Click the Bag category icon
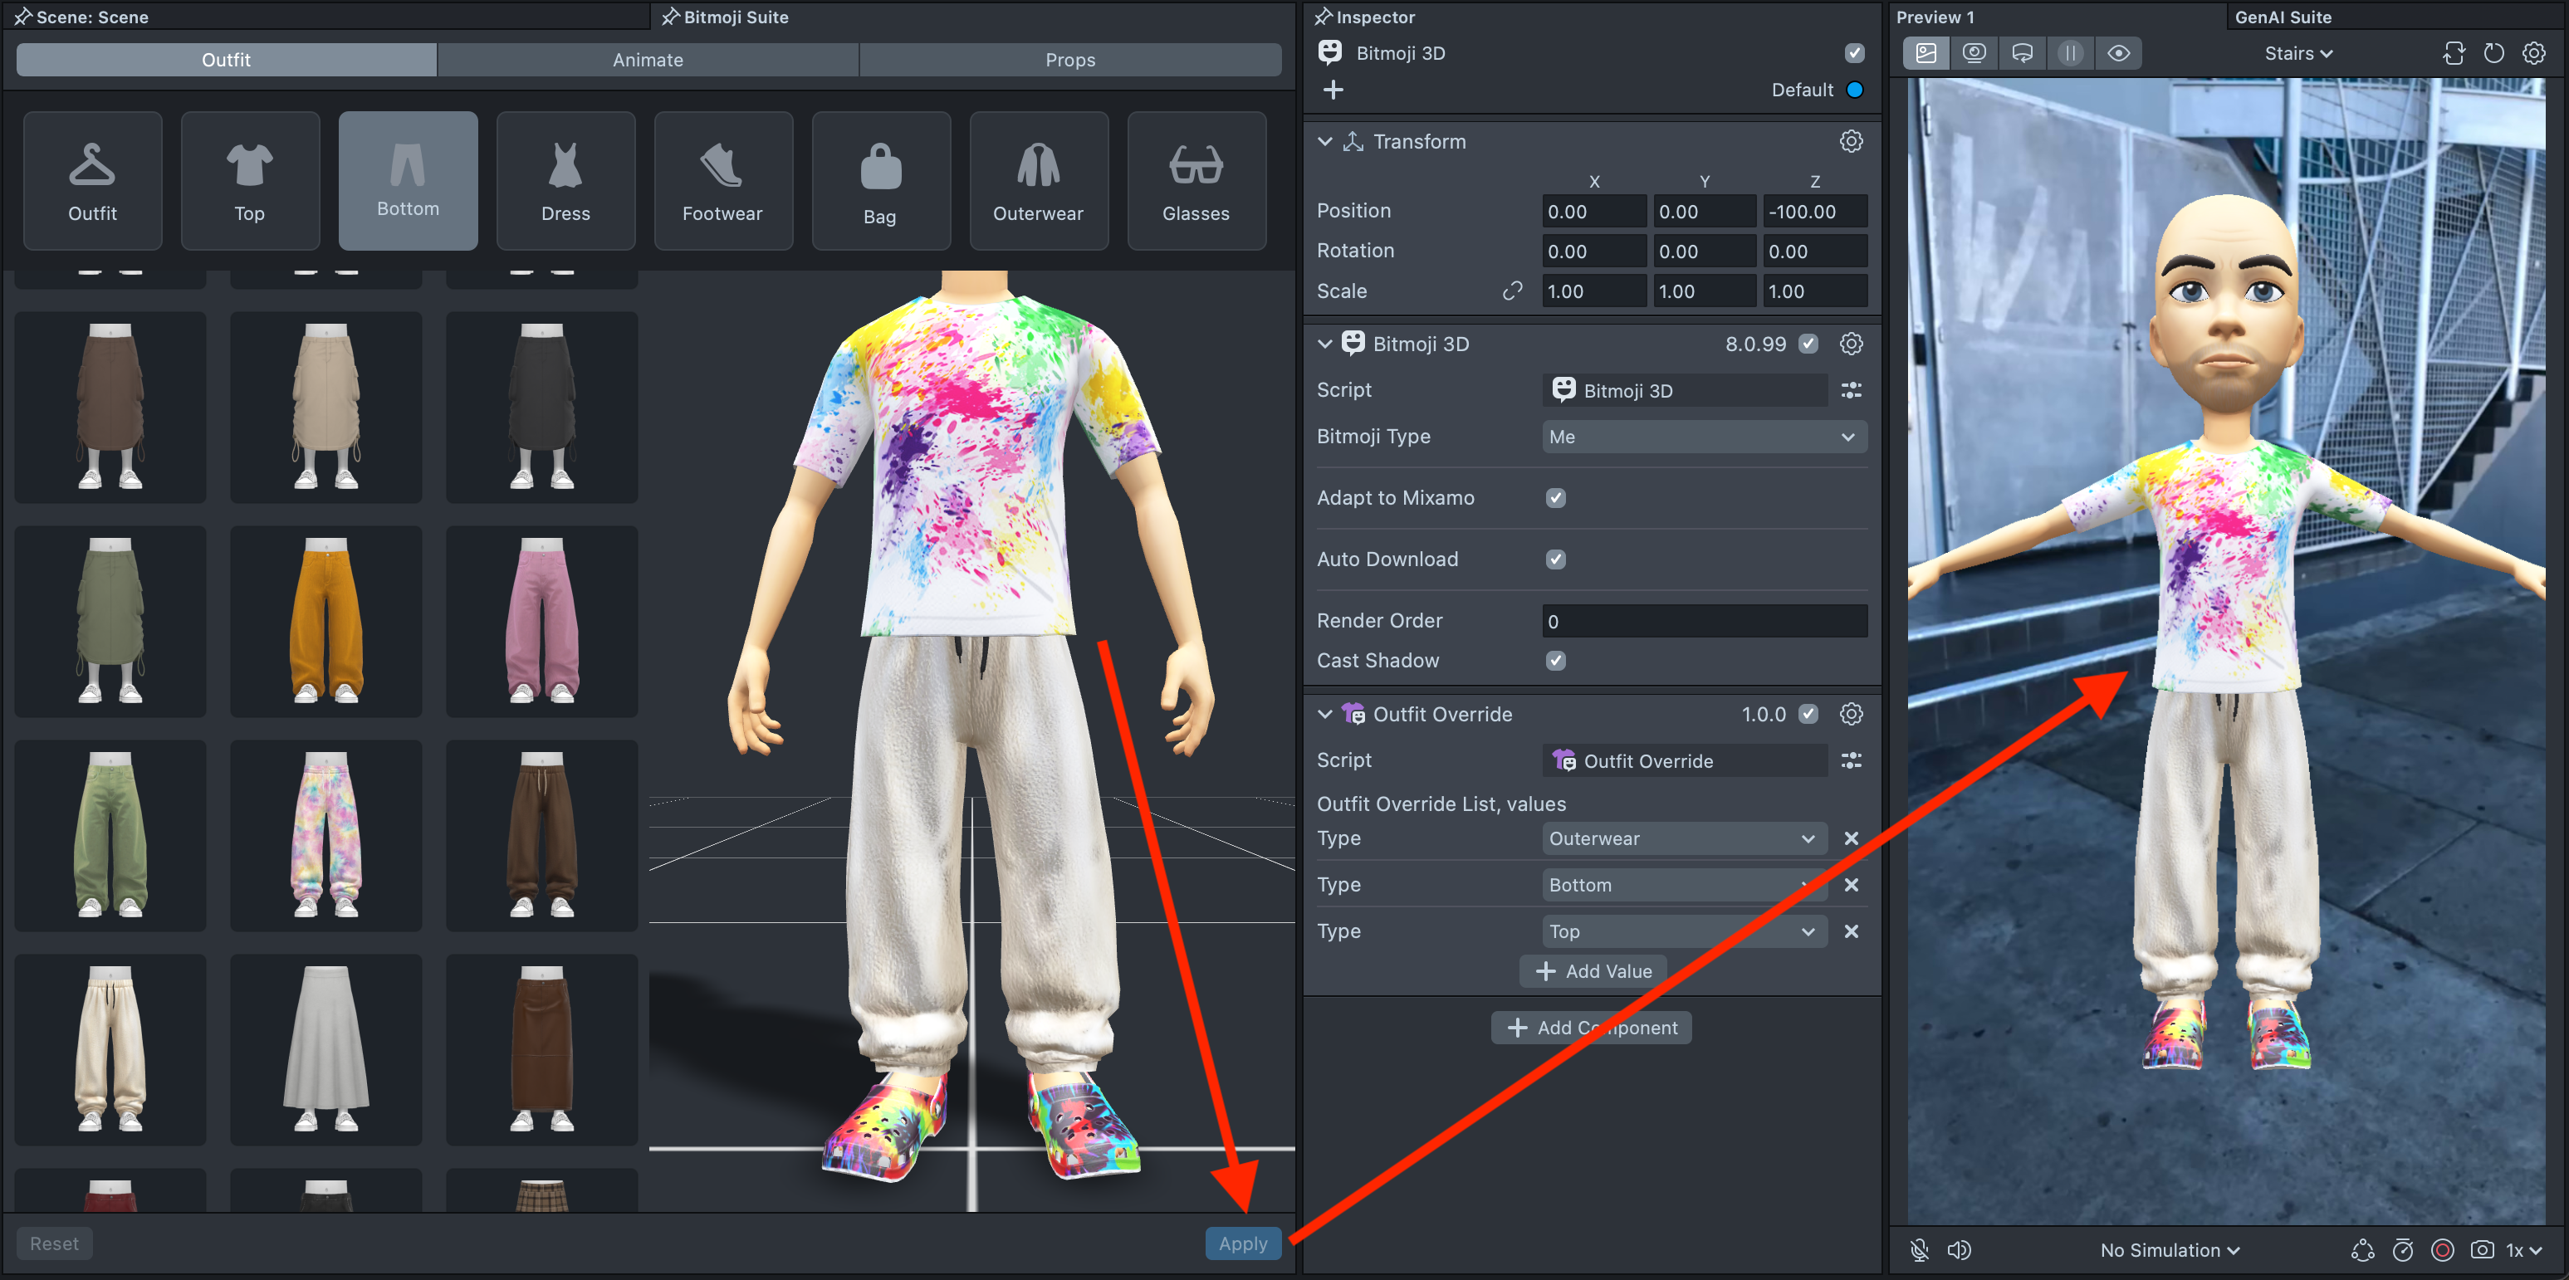The height and width of the screenshot is (1280, 2569). coord(879,180)
